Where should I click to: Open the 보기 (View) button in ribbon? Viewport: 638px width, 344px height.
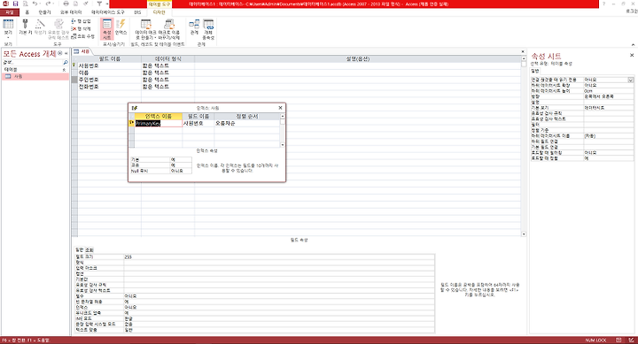pos(8,29)
